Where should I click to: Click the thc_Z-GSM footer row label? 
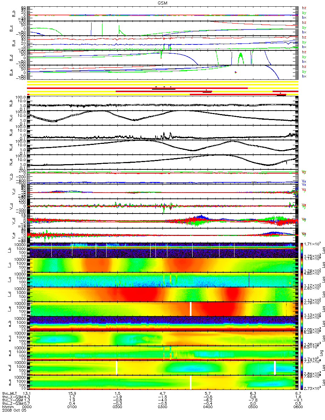(x=12, y=404)
